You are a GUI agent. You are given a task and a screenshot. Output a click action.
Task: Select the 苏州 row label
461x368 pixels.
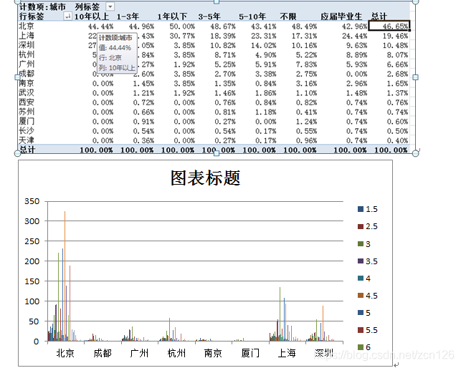(x=27, y=112)
